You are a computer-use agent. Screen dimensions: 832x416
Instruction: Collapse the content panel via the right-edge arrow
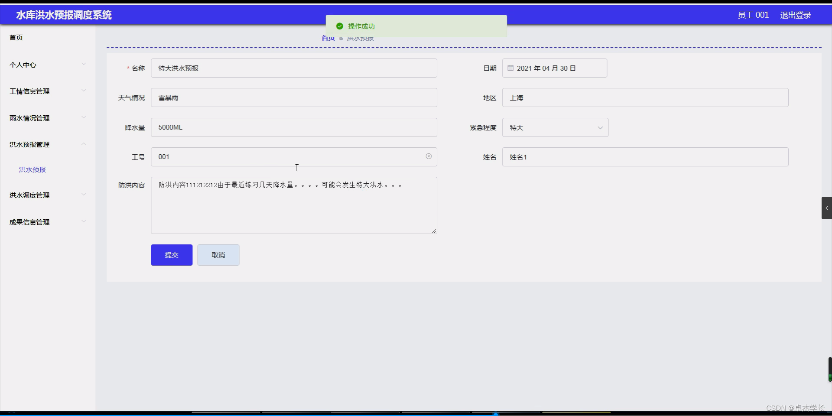point(827,208)
